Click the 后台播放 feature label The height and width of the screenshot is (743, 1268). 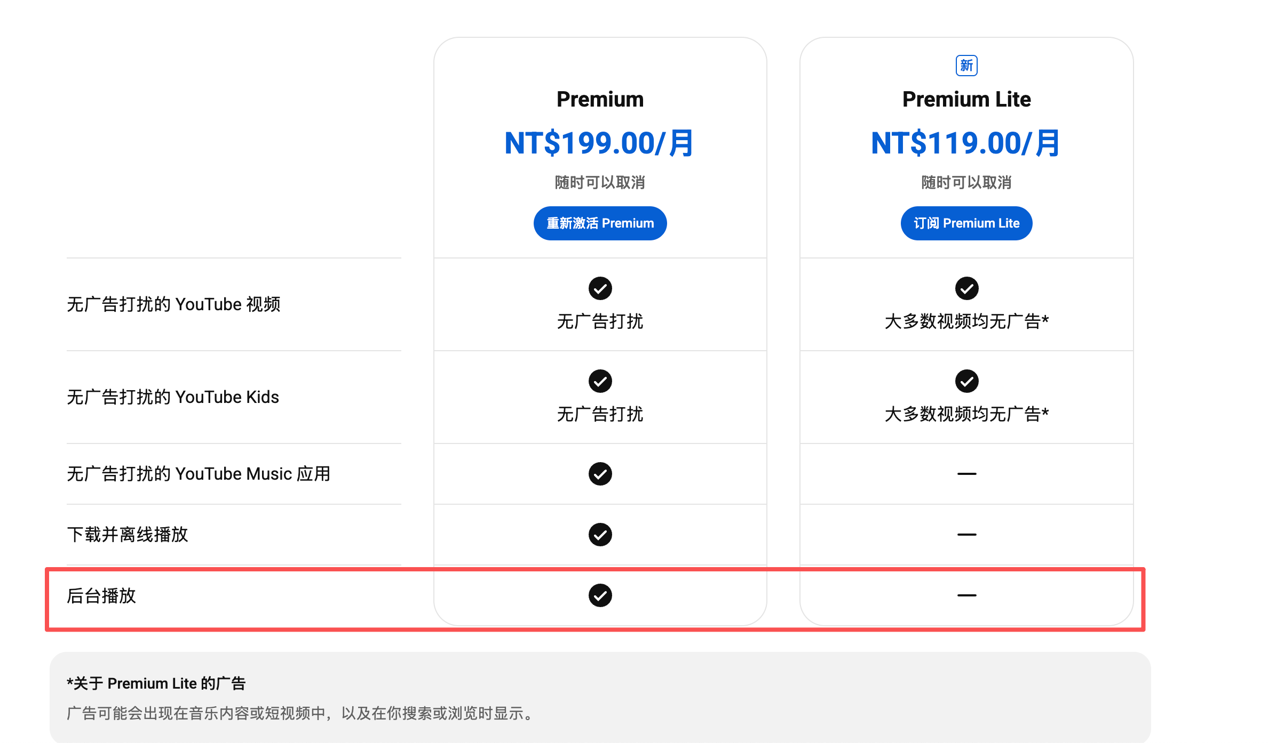101,595
